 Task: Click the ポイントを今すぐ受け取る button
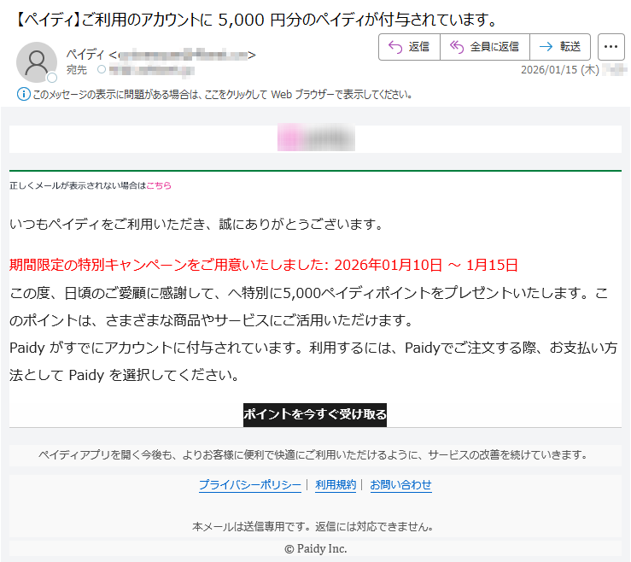[315, 415]
